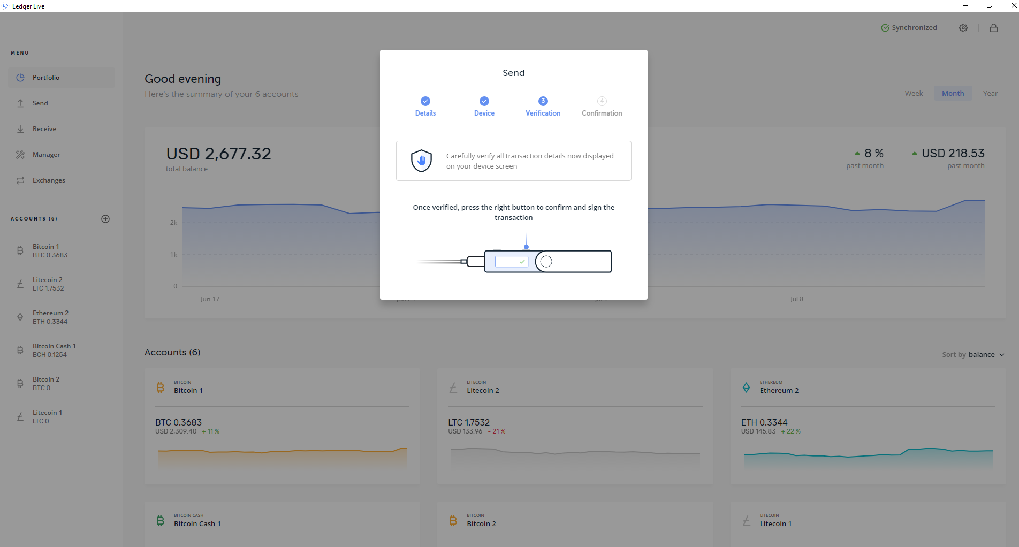This screenshot has width=1019, height=547.
Task: Lock the app with padlock icon
Action: pyautogui.click(x=994, y=28)
